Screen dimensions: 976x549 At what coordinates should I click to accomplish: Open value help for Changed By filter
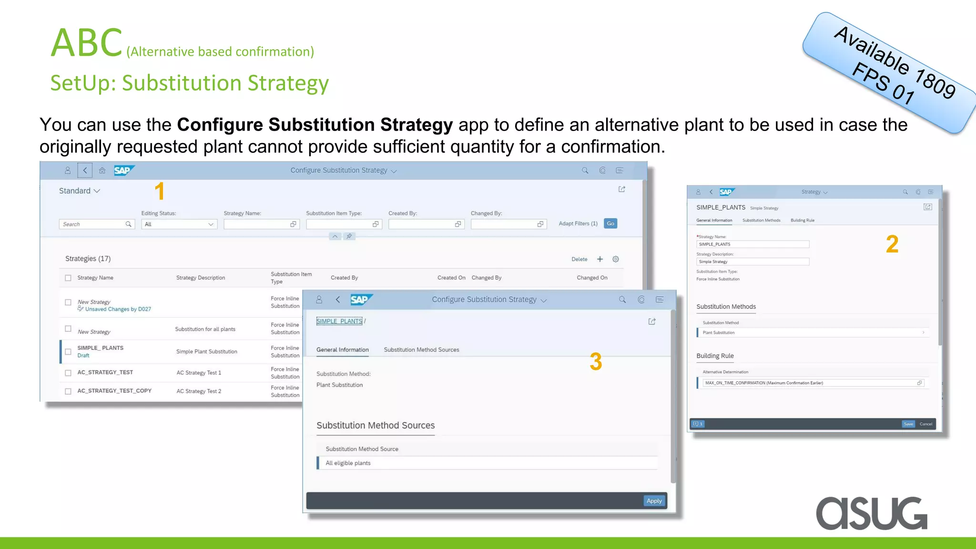coord(540,224)
